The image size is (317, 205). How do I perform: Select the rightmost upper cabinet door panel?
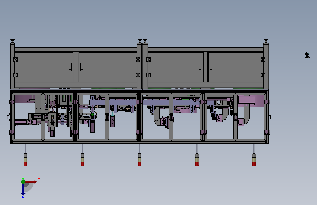236,67
